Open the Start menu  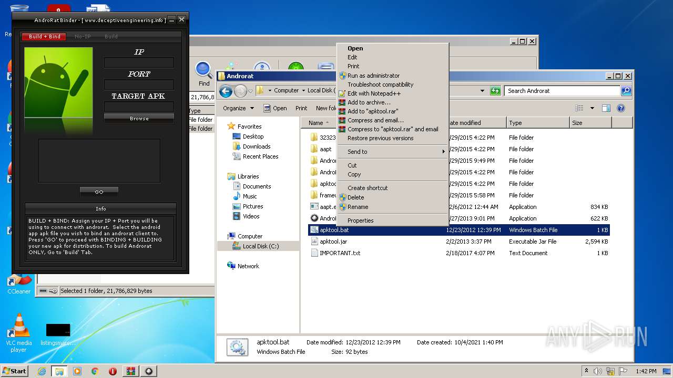15,371
